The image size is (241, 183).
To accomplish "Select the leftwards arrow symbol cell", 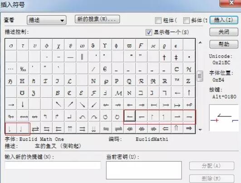I will coord(177,92).
